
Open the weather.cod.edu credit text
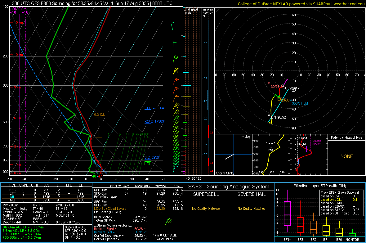(x=301, y=4)
